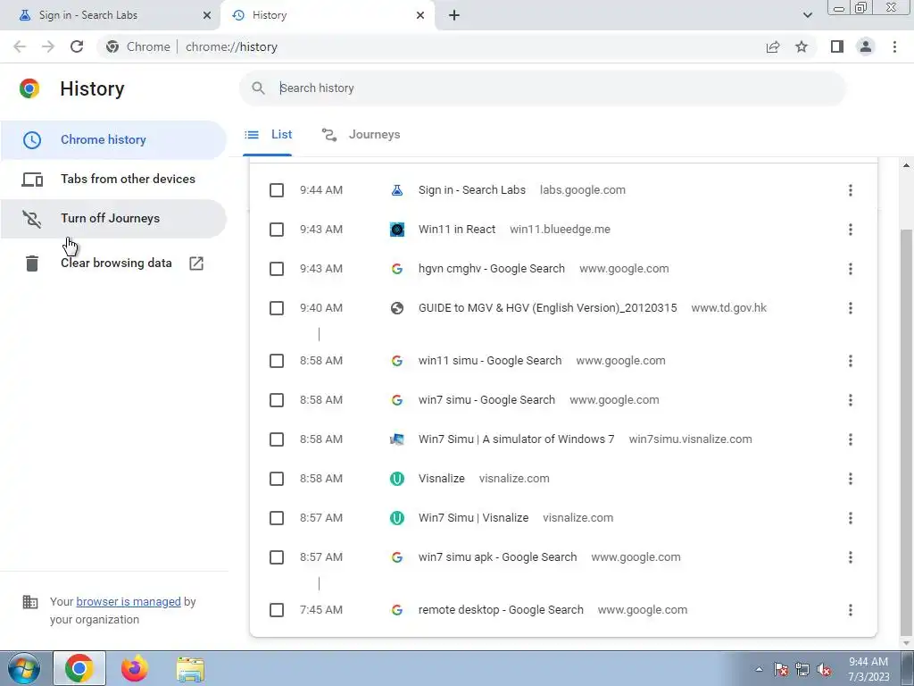Screen dimensions: 914x686
Task: Switch to the Journeys tab
Action: click(361, 135)
